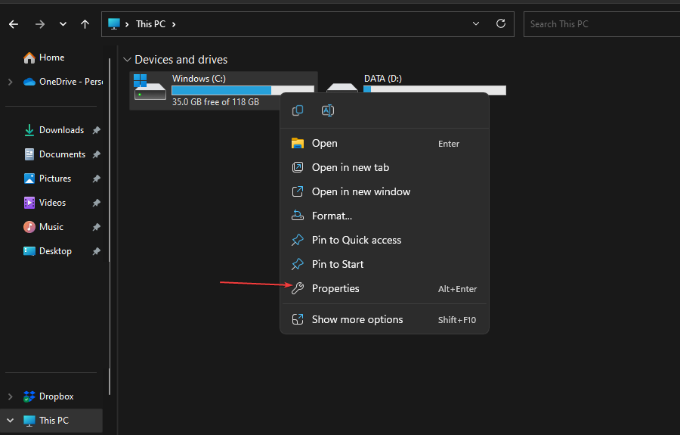
Task: Click Show more options
Action: click(357, 319)
